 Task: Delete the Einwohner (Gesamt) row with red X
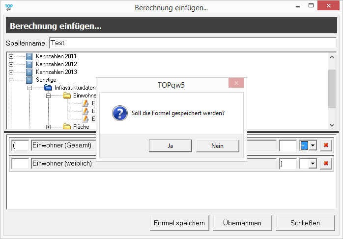click(x=325, y=145)
